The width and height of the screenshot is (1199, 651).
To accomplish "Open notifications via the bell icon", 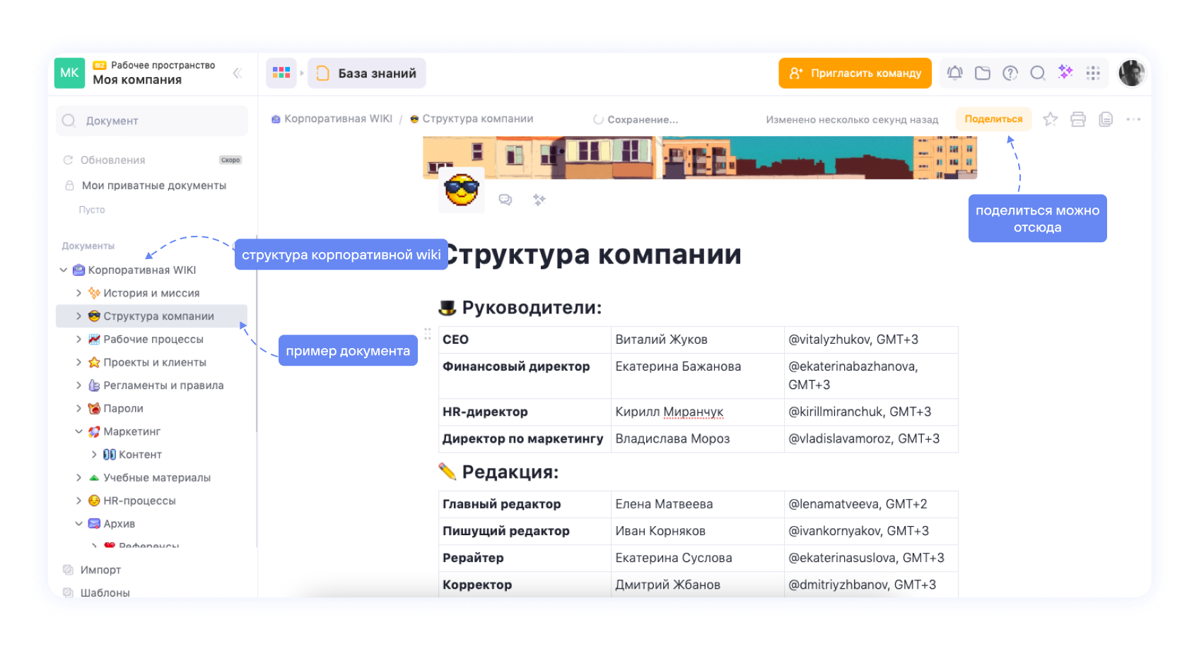I will click(x=954, y=73).
